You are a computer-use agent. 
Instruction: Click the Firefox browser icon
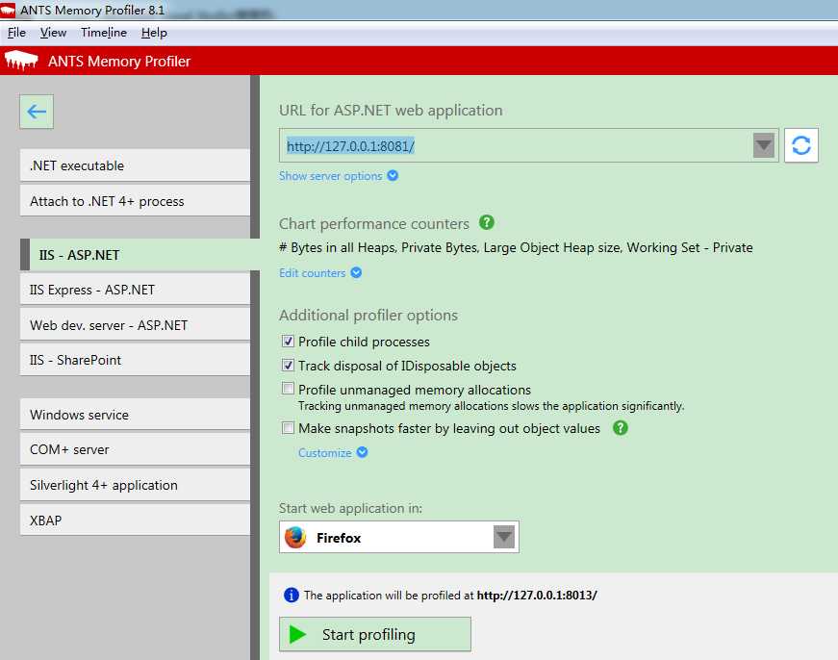[x=295, y=537]
